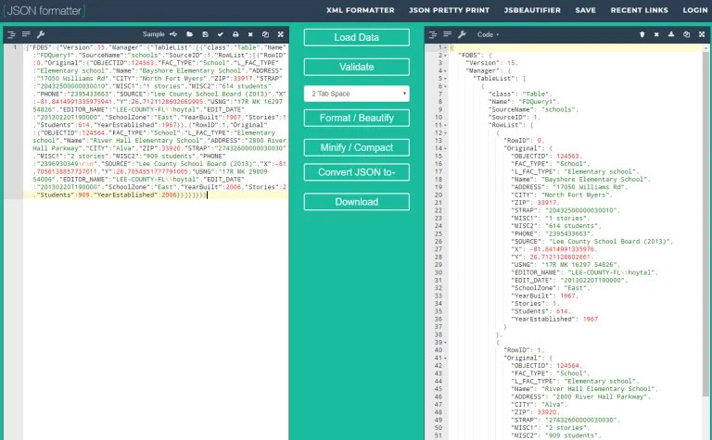Go to JSBeautifier in the top navigation
The width and height of the screenshot is (712, 440).
(532, 10)
